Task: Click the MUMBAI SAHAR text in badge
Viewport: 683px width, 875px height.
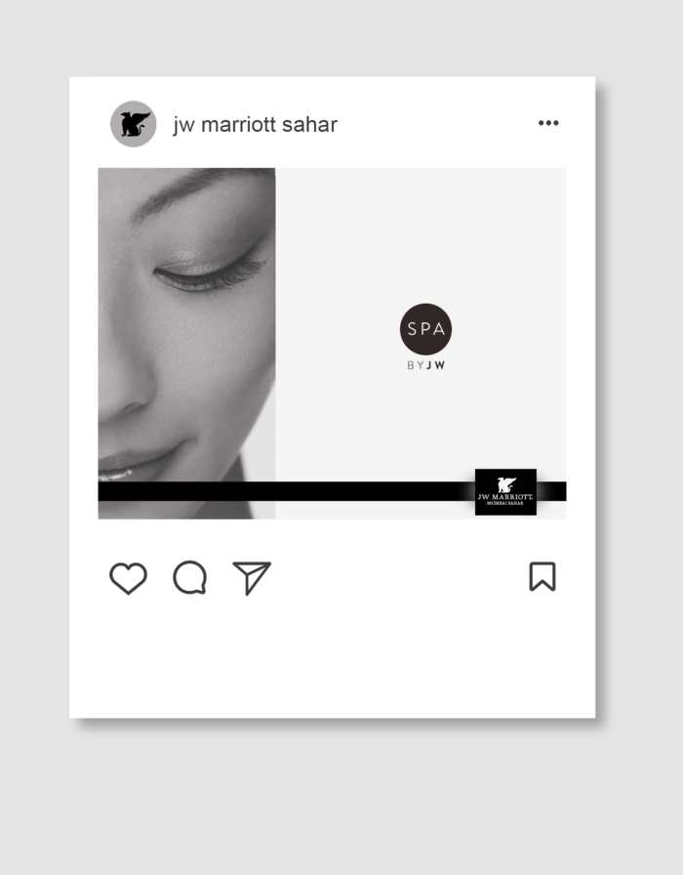Action: [505, 503]
